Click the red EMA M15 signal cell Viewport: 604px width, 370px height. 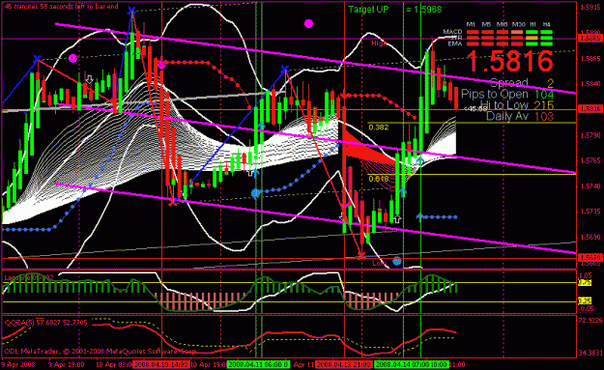(503, 43)
